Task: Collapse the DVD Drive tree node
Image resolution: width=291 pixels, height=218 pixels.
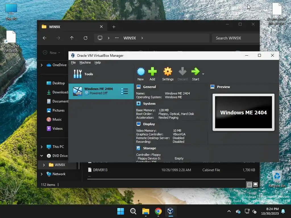Action: click(41, 156)
